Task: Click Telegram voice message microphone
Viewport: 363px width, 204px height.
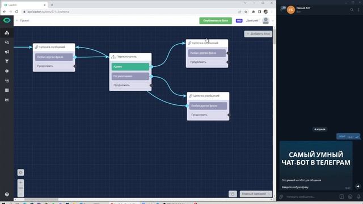Action: [358, 197]
